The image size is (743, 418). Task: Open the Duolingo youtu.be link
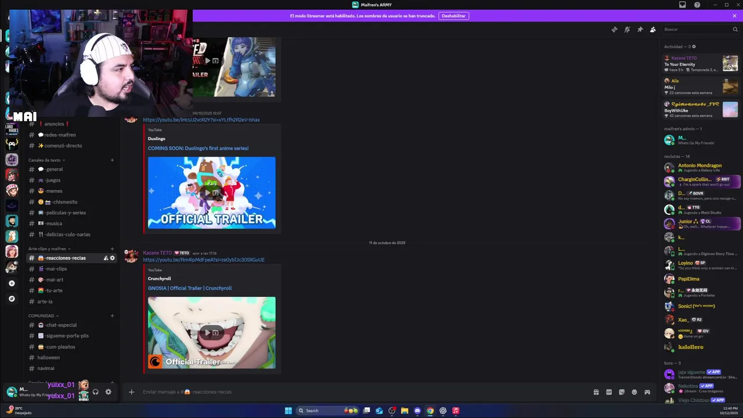201,120
